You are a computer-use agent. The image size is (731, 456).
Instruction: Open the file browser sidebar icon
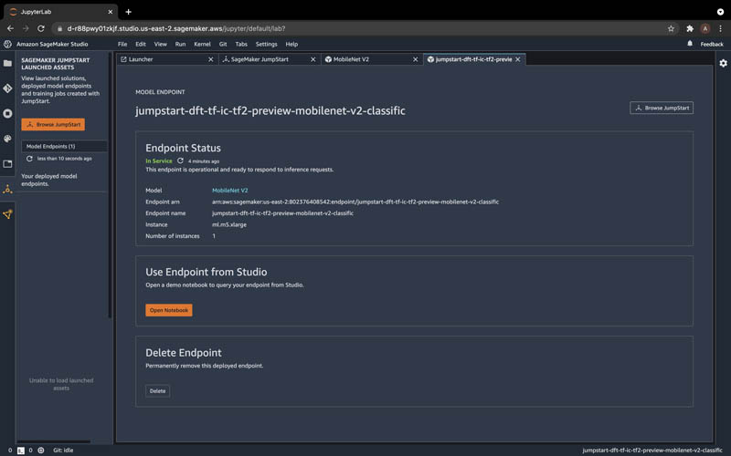[7, 63]
